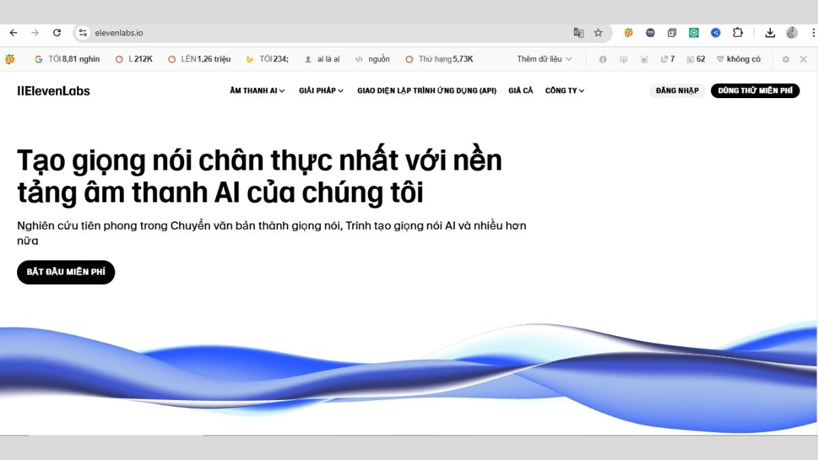Viewport: 818px width, 460px height.
Task: Open the Extensions puzzle menu
Action: [738, 33]
